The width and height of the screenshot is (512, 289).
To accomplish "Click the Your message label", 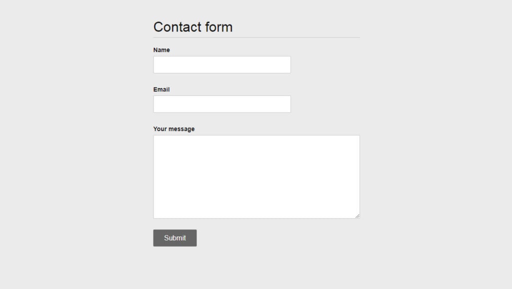I will point(174,128).
